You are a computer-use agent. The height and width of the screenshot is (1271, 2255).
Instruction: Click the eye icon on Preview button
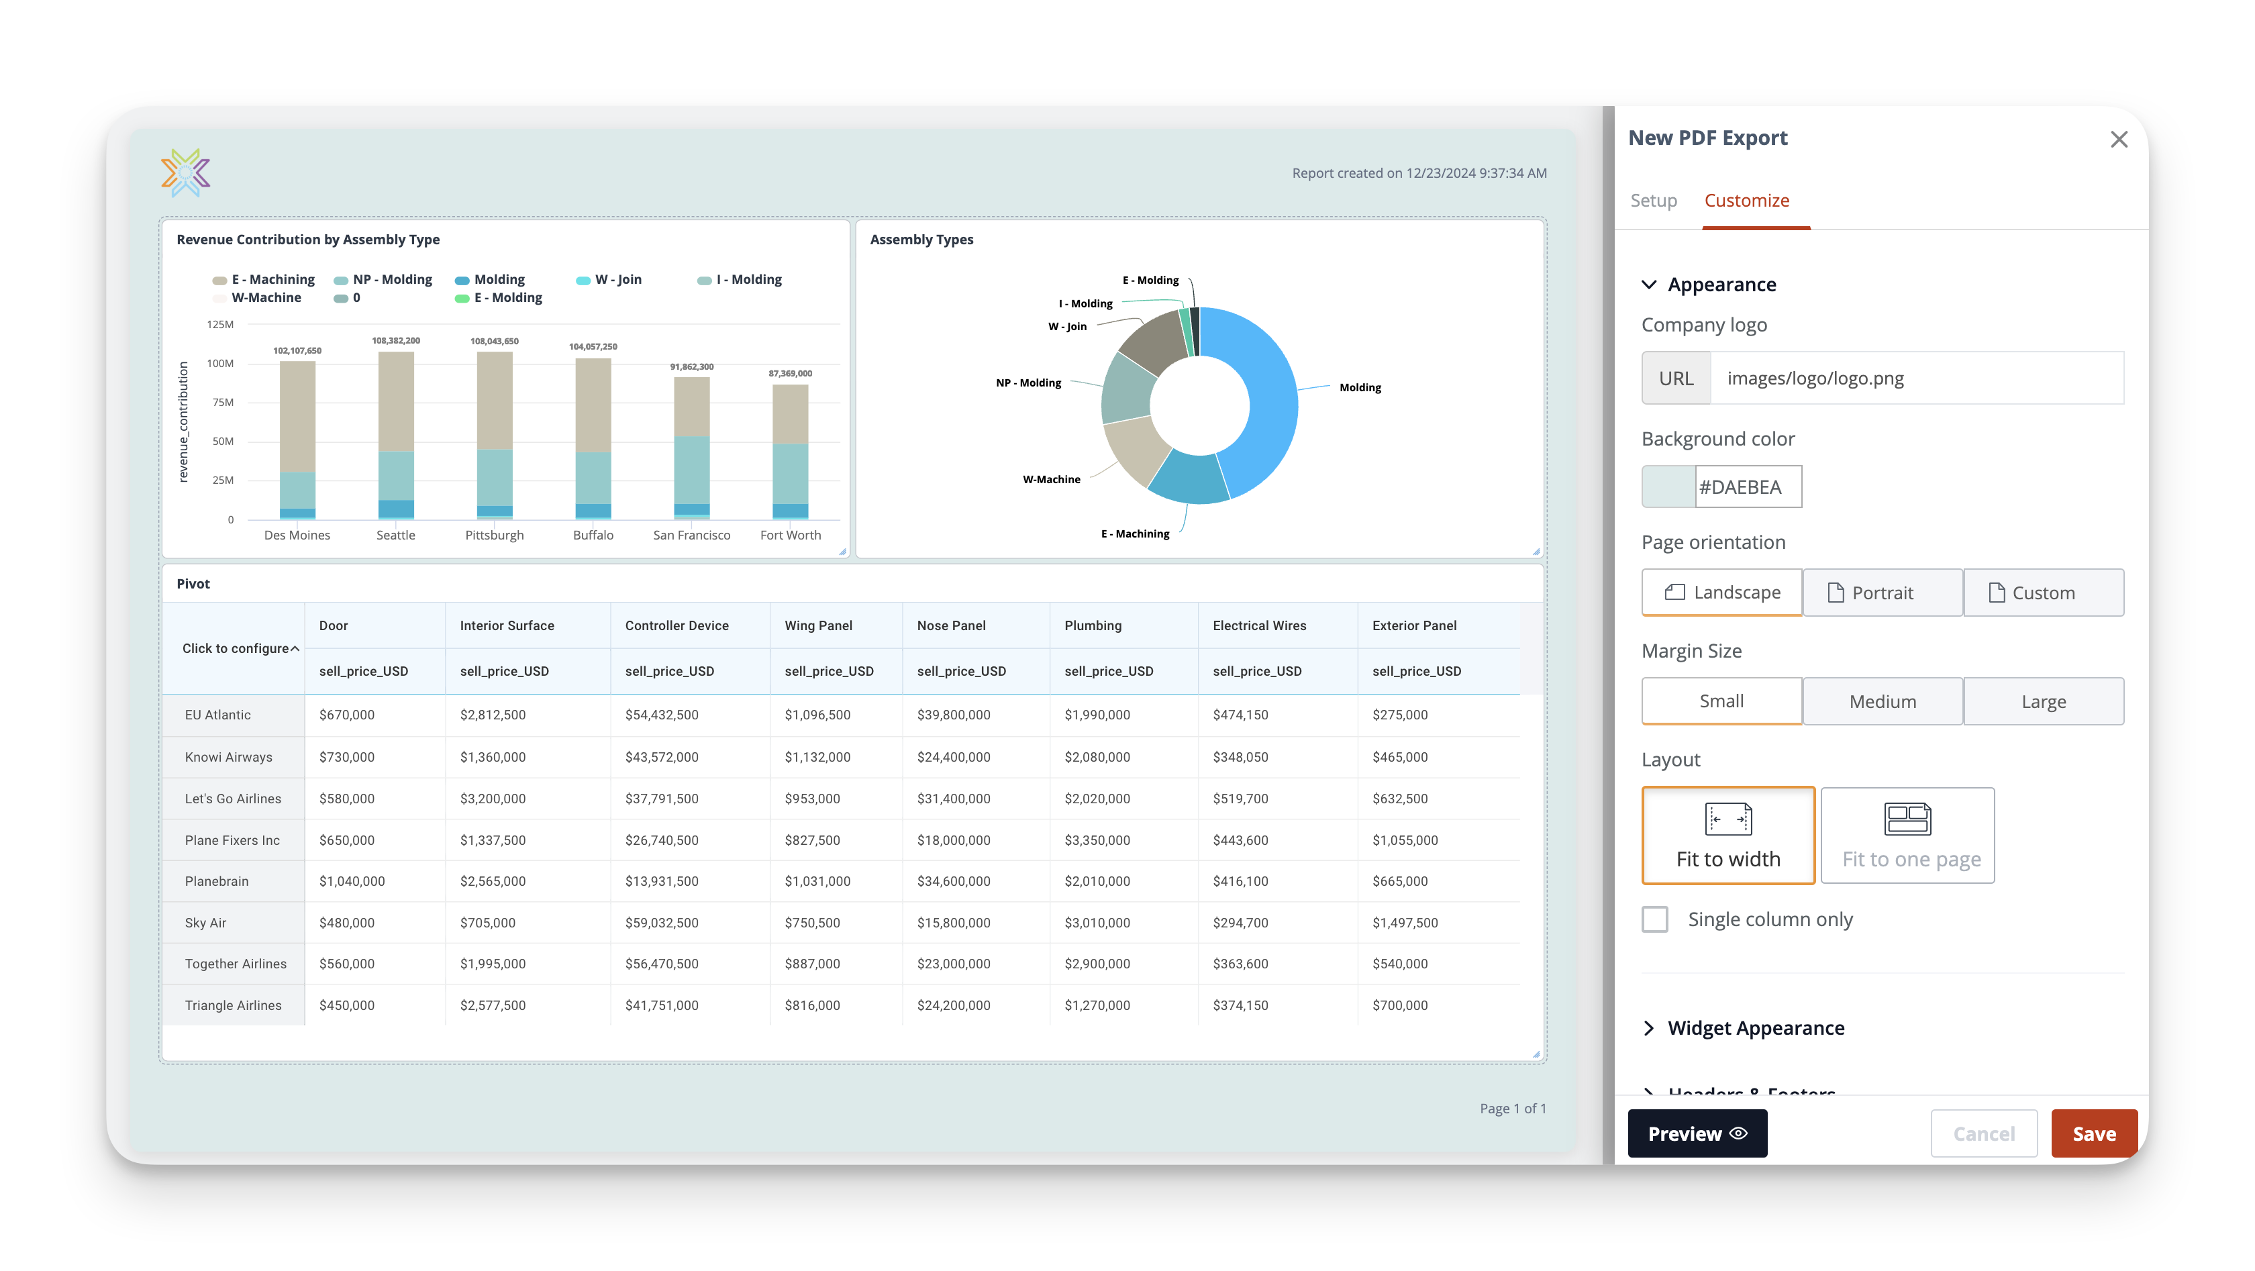pyautogui.click(x=1738, y=1133)
